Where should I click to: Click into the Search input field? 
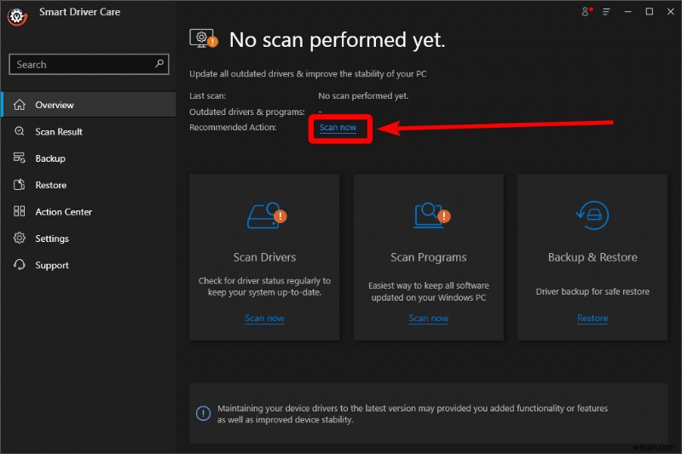click(89, 64)
